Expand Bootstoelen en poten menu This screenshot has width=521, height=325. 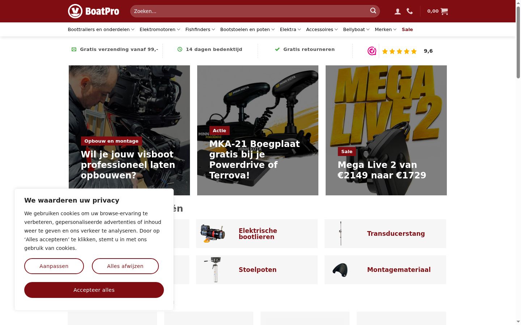[247, 30]
